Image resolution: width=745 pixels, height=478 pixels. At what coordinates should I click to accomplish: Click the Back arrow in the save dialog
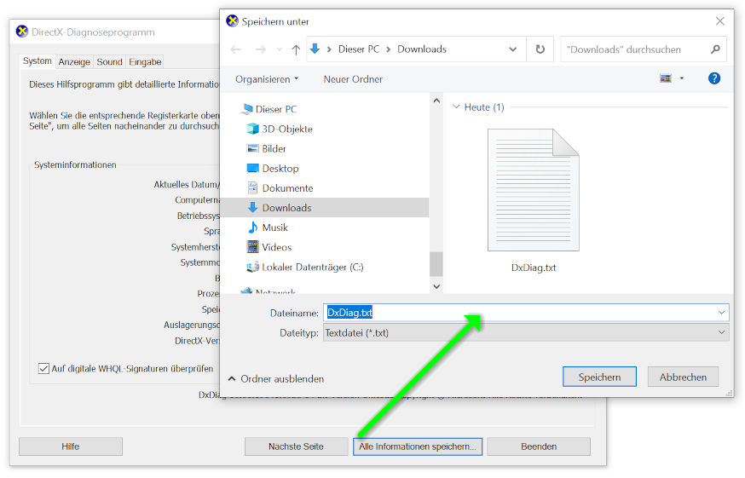pyautogui.click(x=236, y=49)
